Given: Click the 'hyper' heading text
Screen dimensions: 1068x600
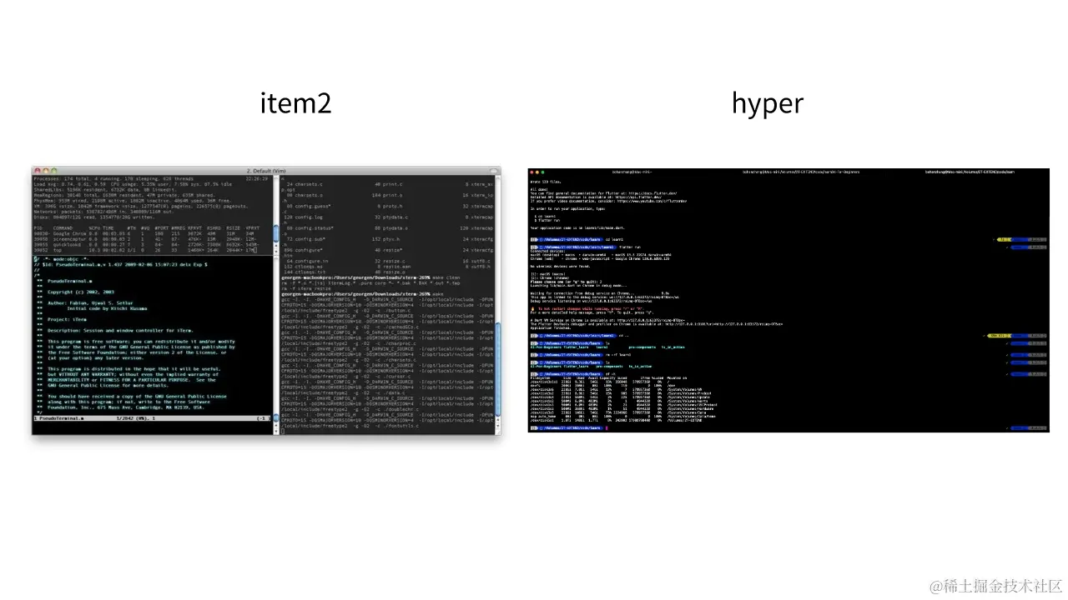Looking at the screenshot, I should click(768, 103).
